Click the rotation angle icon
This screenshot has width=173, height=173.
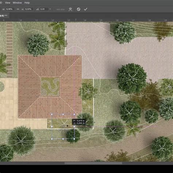tap(38, 9)
